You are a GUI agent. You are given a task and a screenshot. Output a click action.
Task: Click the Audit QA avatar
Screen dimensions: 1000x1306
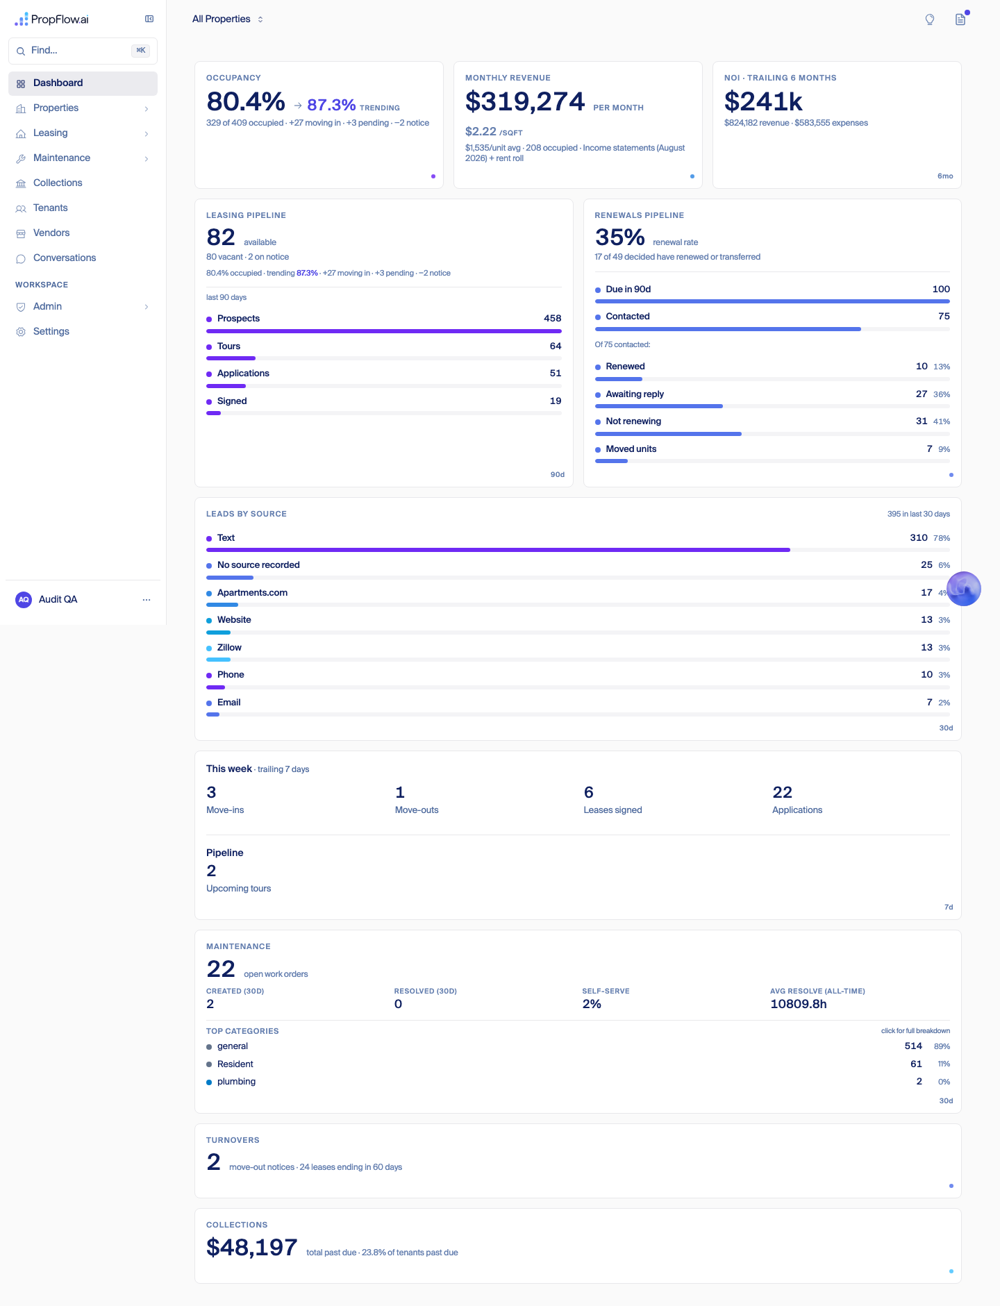click(x=24, y=600)
